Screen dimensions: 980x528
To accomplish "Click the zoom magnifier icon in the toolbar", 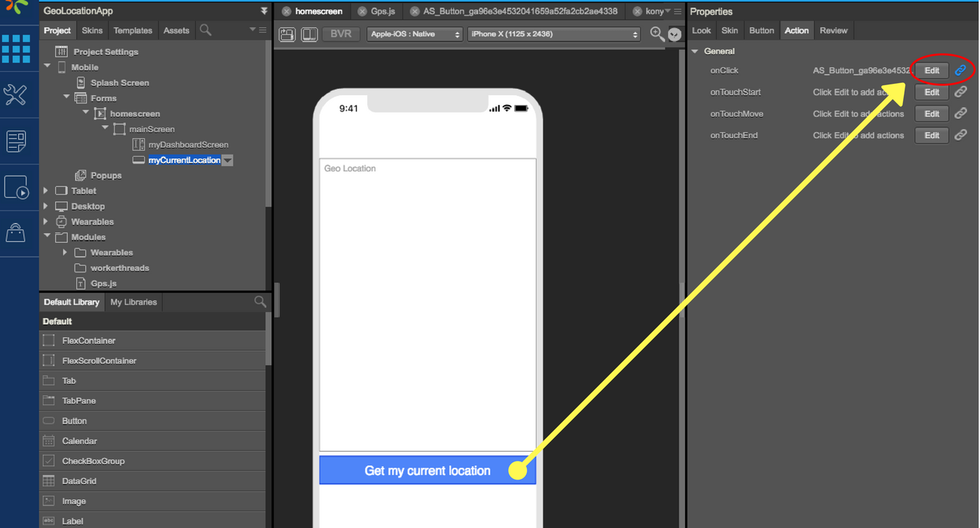I will point(656,34).
